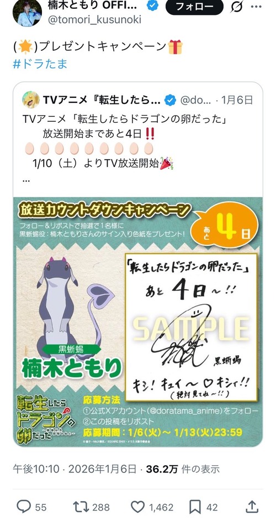Viewport: 276px width, 520px height.
Task: Open the post timestamp 午後10:10 2026年1月6日
Action: coord(75,469)
